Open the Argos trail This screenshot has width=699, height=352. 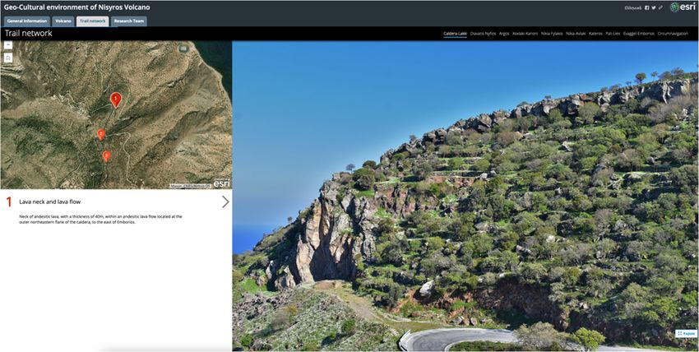coord(504,34)
